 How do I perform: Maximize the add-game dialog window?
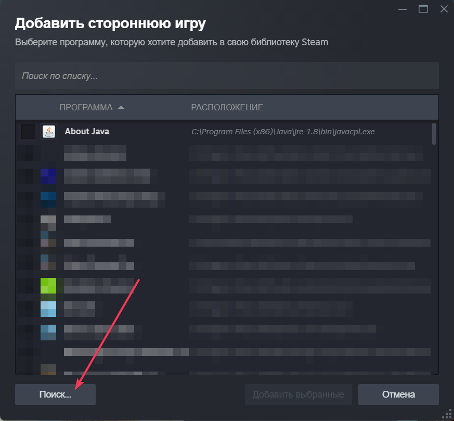423,9
